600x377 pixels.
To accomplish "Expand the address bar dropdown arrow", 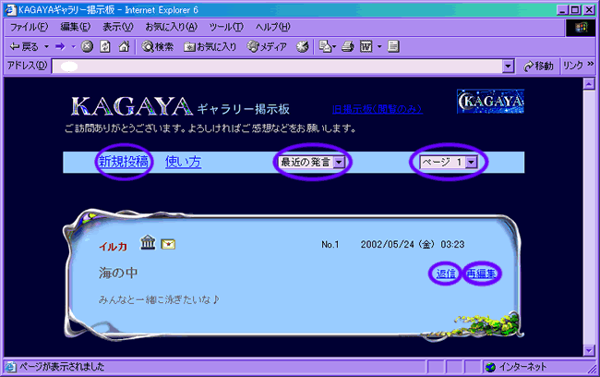I will click(x=508, y=67).
